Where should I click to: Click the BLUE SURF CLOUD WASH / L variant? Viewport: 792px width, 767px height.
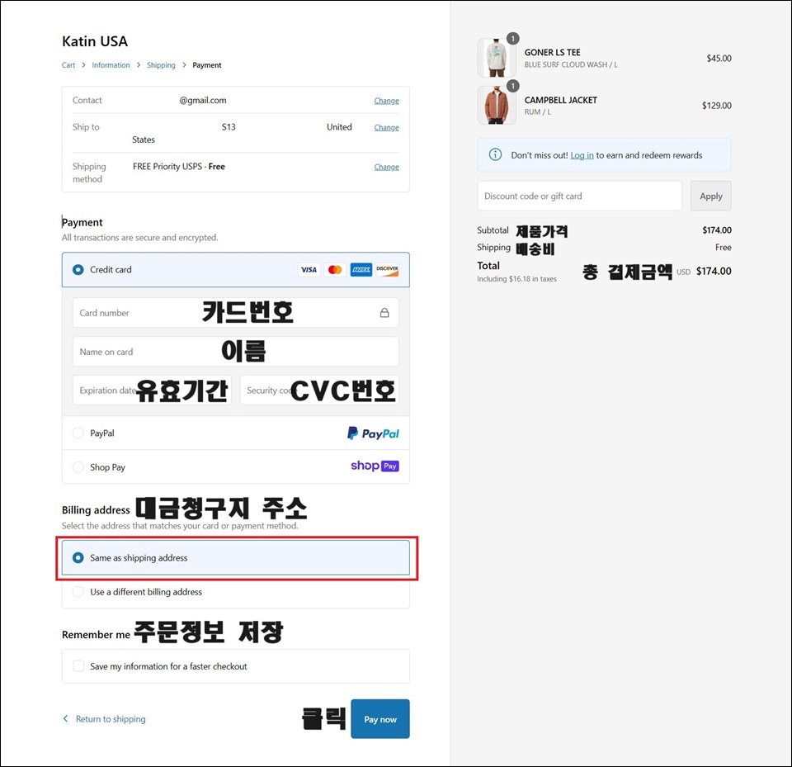(x=571, y=64)
